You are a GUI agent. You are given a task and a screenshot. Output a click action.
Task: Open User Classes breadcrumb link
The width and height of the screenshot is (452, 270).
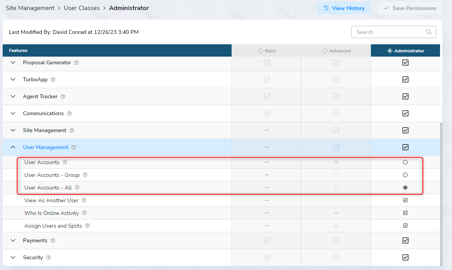click(x=82, y=8)
